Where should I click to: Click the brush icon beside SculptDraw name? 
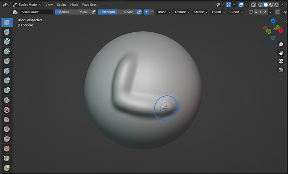(x=16, y=12)
